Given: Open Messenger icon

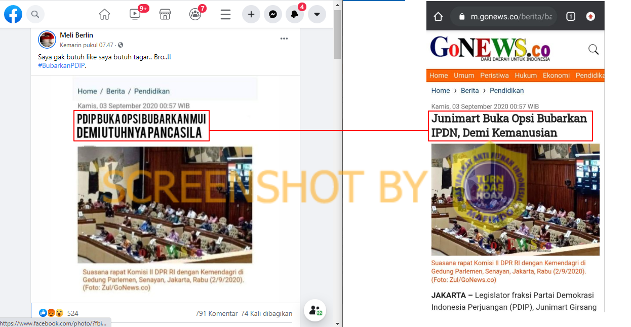Looking at the screenshot, I should point(273,14).
